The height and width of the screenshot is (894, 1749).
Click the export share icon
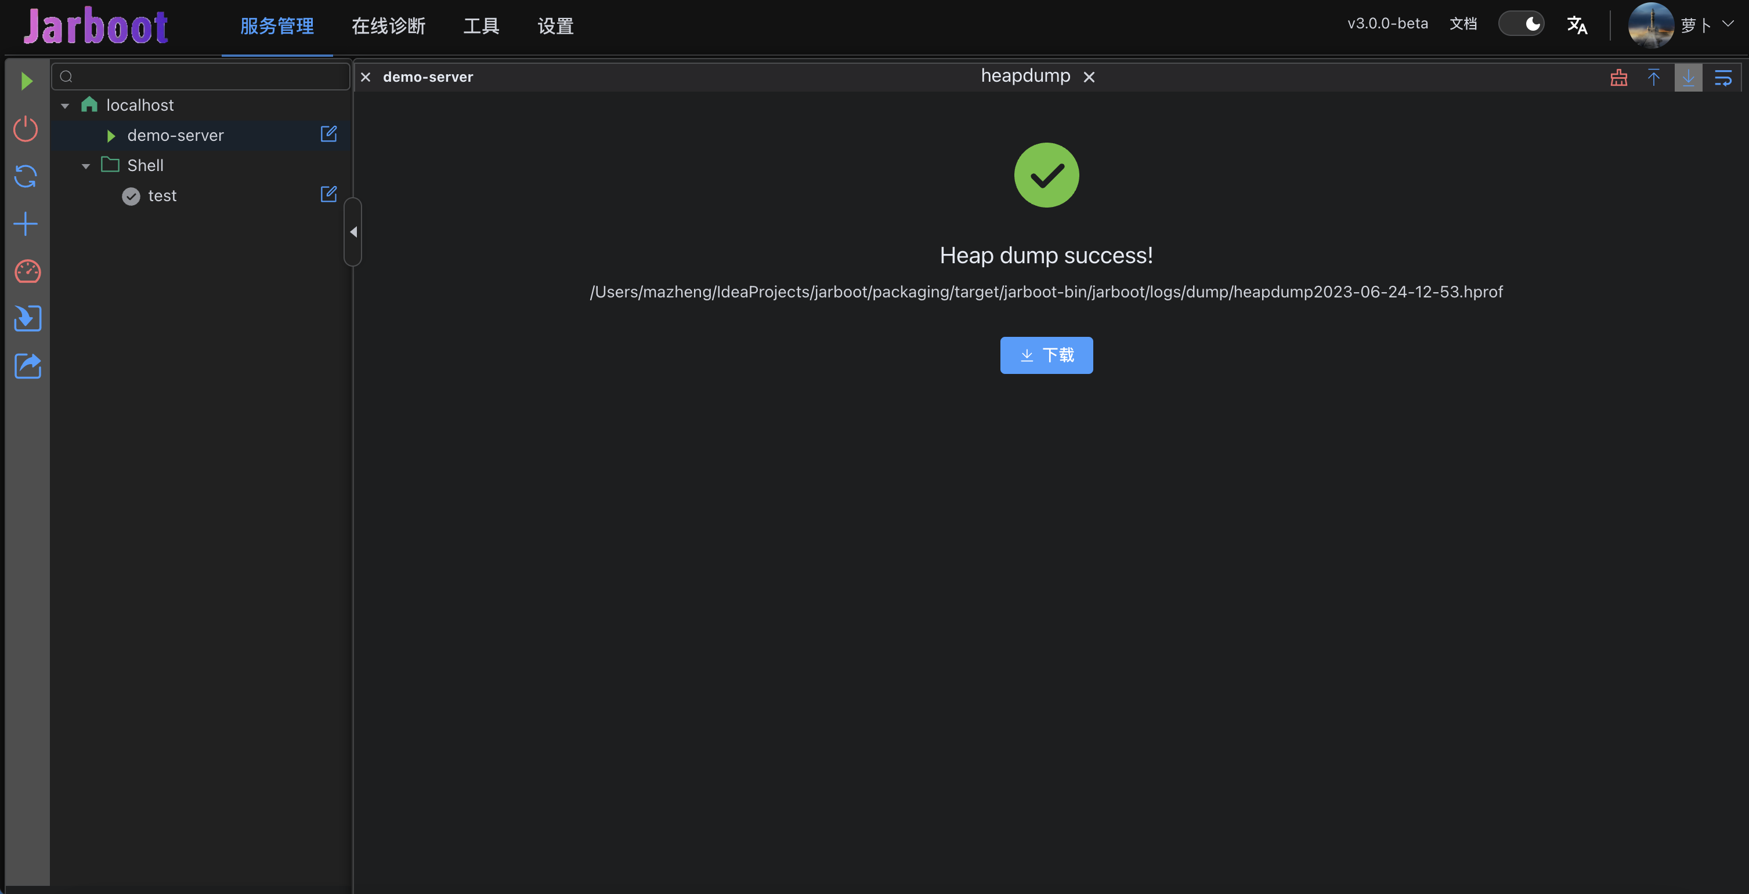(x=27, y=366)
